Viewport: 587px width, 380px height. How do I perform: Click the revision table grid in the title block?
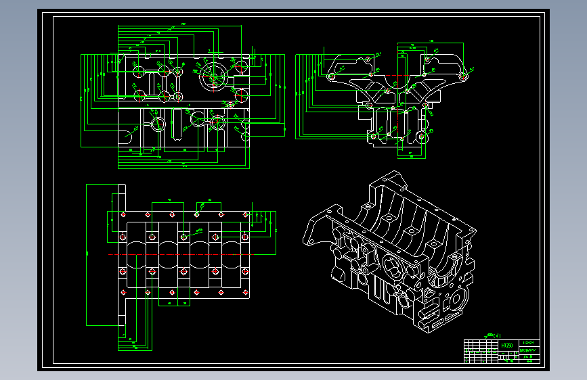[481, 351]
